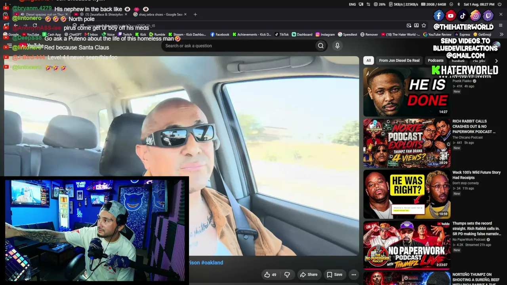The height and width of the screenshot is (285, 507).
Task: Open a new browser tab
Action: coord(195,14)
